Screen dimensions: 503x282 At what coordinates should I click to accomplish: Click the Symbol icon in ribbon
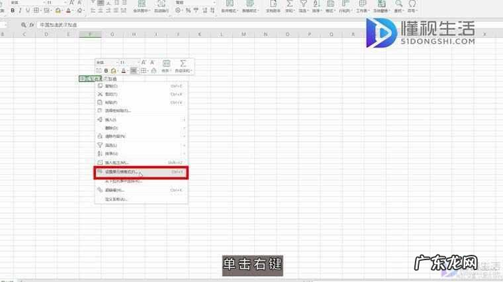point(412,4)
